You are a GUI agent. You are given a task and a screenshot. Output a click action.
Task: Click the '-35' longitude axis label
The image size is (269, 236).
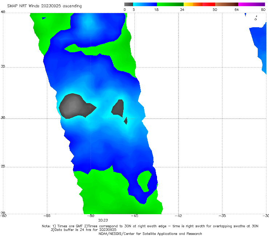(222, 216)
